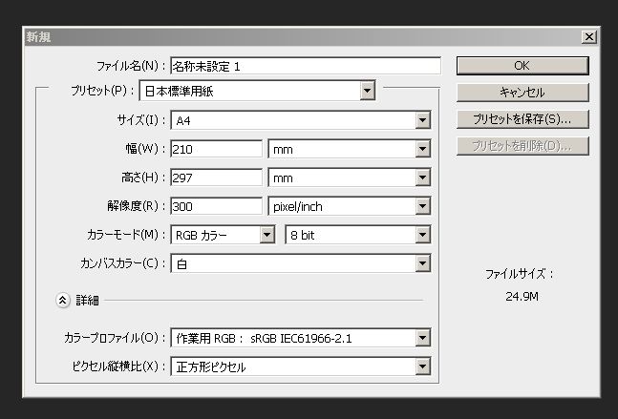Collapse the 詳細 section chevron icon
This screenshot has width=618, height=419.
point(63,301)
